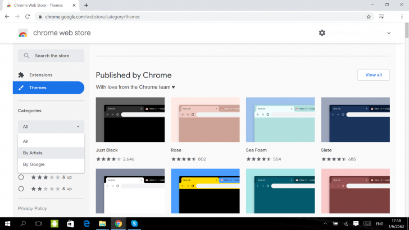Click the browser back arrow
This screenshot has height=230, width=409.
(7, 17)
